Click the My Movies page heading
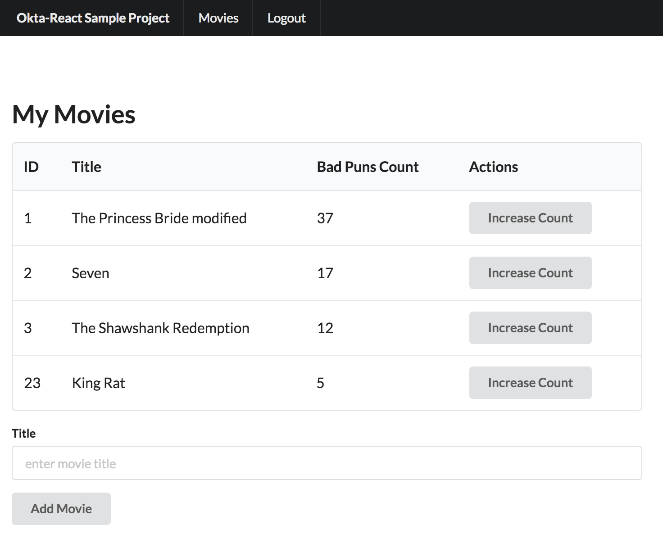Screen dimensions: 663x543 coord(74,114)
